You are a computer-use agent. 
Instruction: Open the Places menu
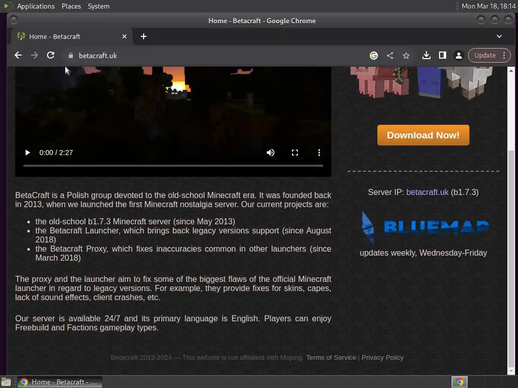point(71,6)
